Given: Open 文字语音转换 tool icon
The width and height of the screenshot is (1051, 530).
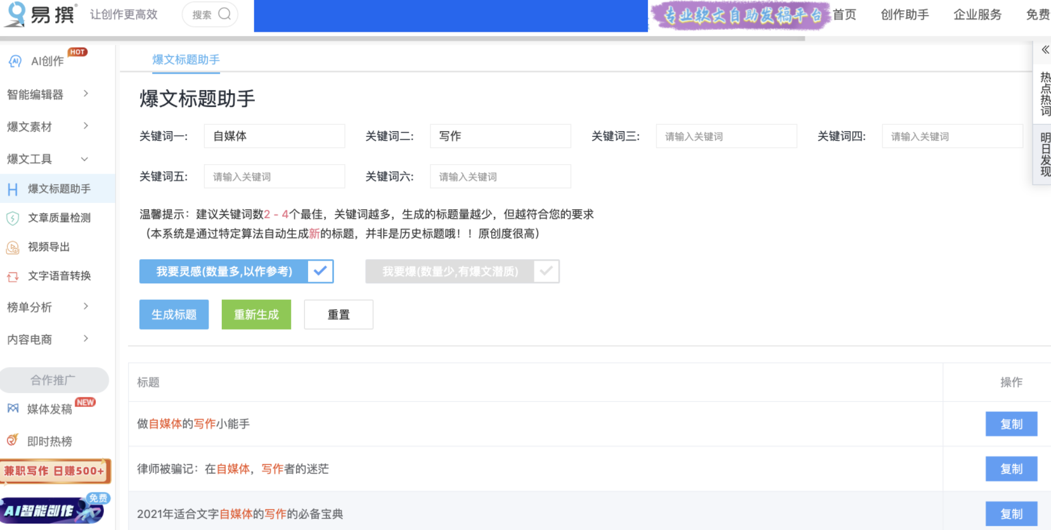Looking at the screenshot, I should (13, 276).
